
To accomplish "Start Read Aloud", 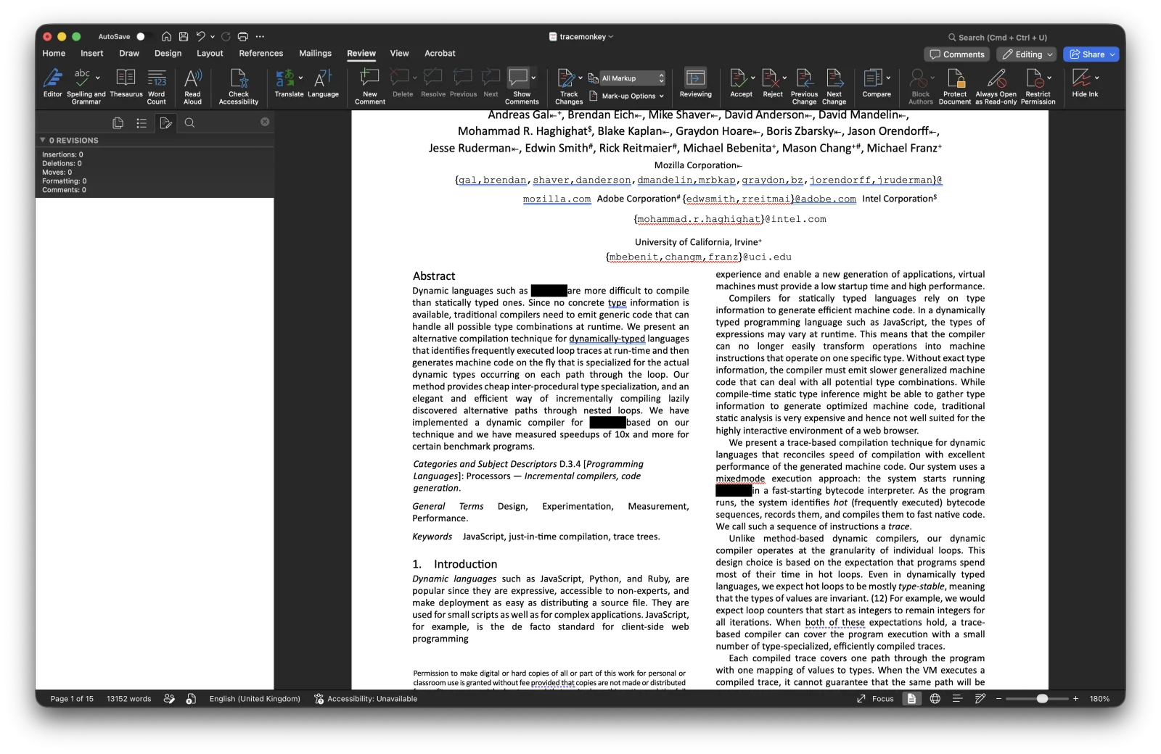I will [192, 86].
